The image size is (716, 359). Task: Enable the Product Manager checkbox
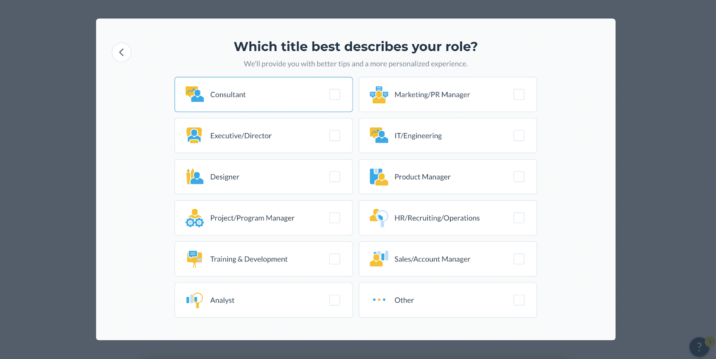click(x=519, y=177)
